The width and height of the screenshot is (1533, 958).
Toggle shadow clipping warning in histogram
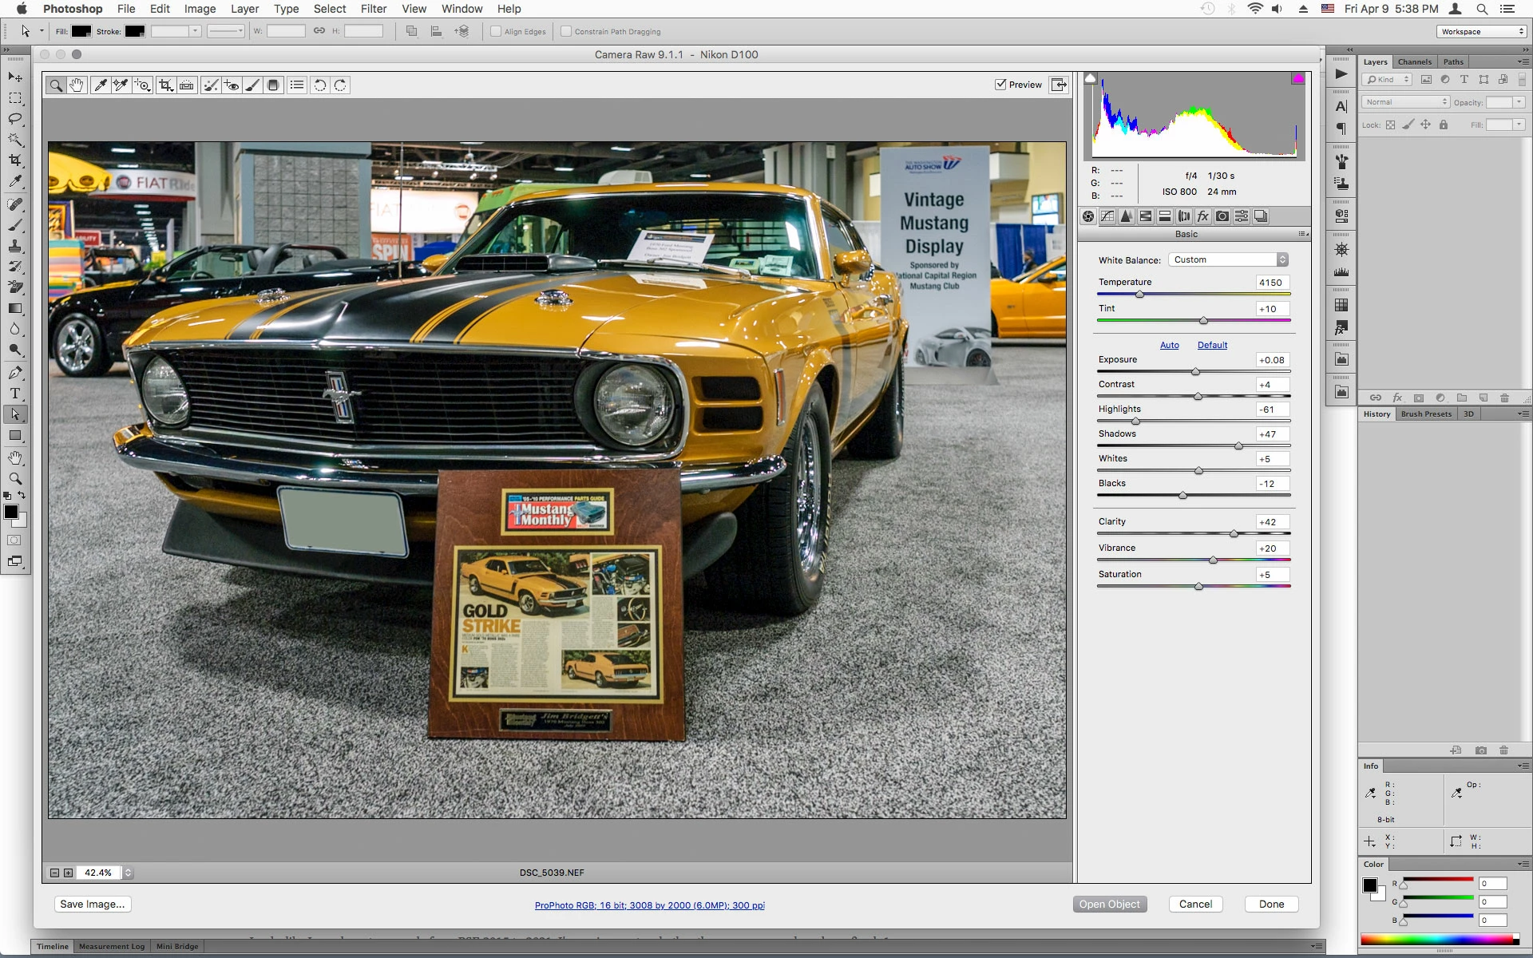(x=1091, y=78)
